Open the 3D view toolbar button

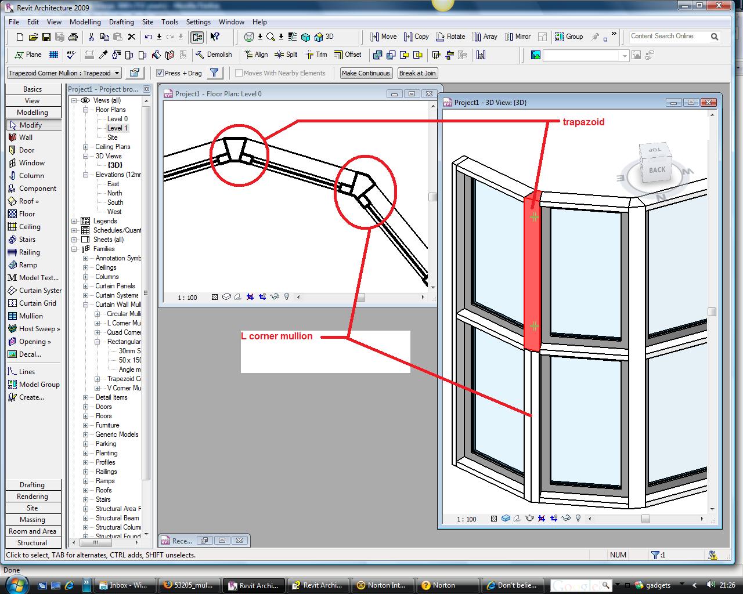click(324, 37)
